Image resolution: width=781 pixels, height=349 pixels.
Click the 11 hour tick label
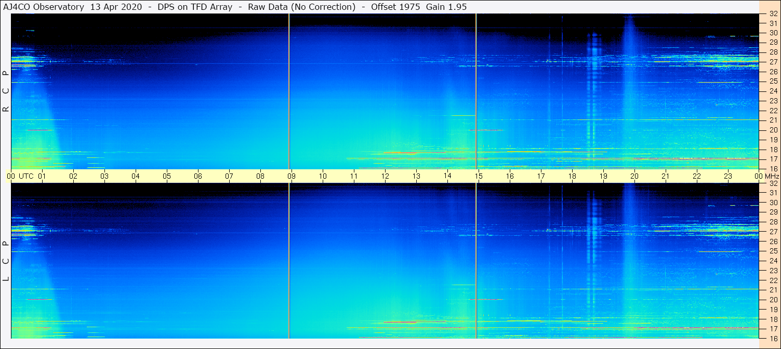click(354, 176)
